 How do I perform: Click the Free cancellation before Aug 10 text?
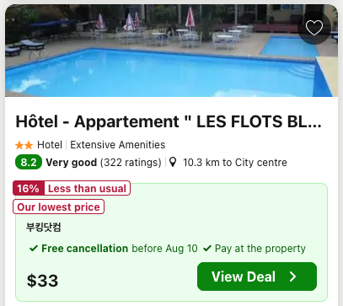tap(120, 249)
